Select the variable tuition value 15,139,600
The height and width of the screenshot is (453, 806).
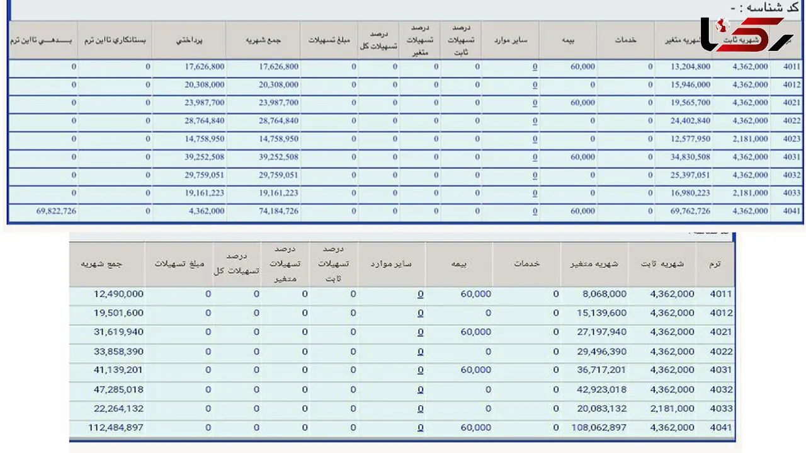click(603, 313)
